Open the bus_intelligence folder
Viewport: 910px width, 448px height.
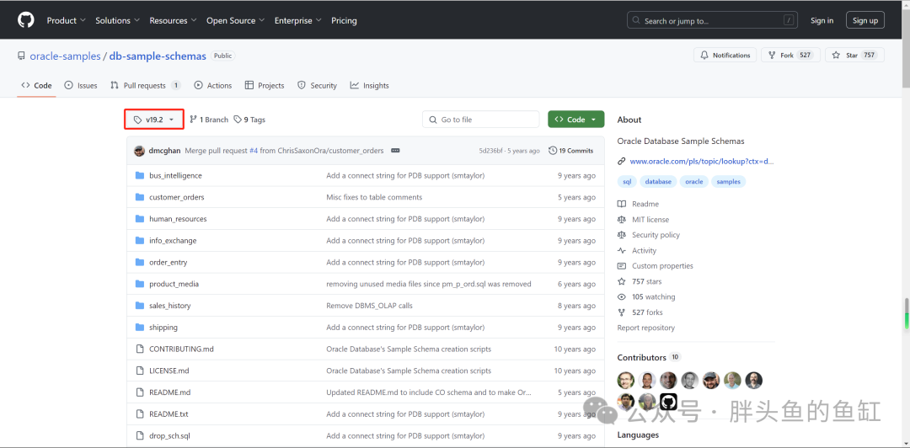click(x=175, y=175)
